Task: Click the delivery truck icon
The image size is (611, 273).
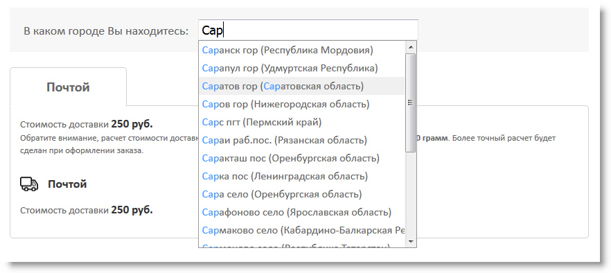Action: (29, 184)
